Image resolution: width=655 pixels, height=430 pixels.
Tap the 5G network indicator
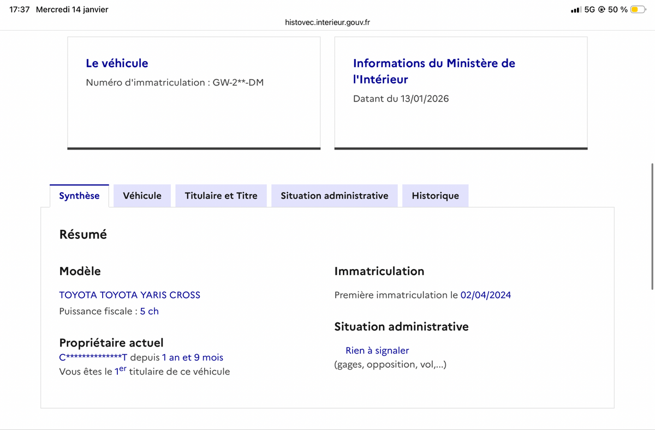tap(589, 10)
